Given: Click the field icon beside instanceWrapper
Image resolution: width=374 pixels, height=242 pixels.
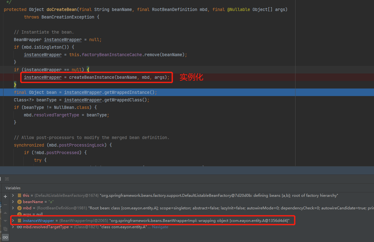Looking at the screenshot, I should point(19,221).
